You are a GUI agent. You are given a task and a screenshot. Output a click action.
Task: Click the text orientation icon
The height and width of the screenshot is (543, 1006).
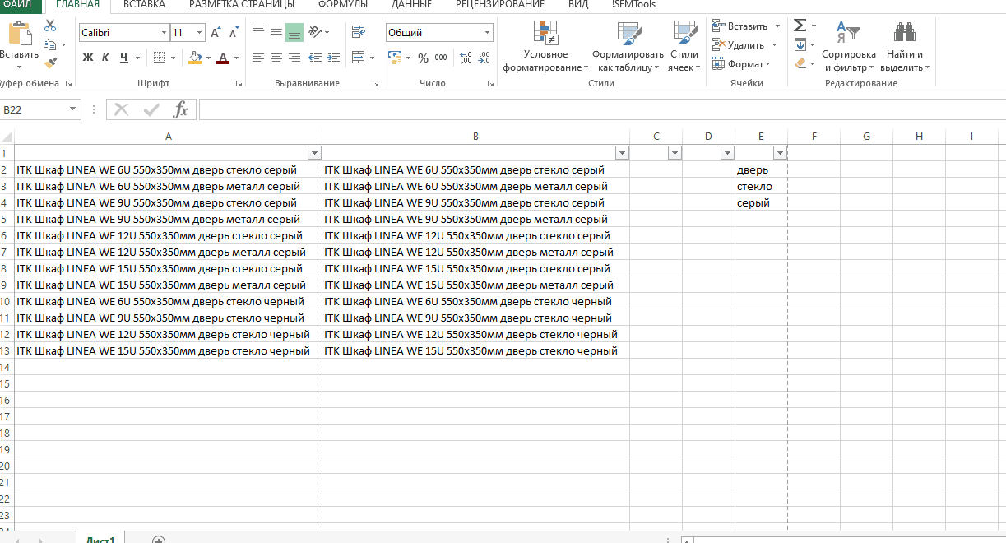tap(317, 33)
